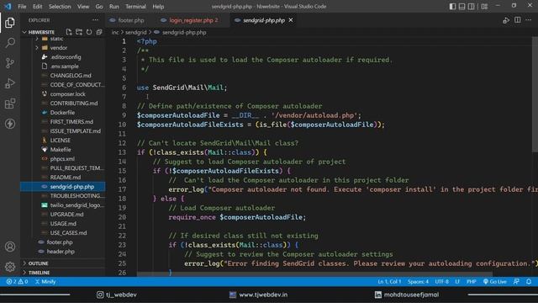Viewport: 538px width, 303px height.
Task: Open the Thunder Client lightning icon
Action: coord(10,124)
